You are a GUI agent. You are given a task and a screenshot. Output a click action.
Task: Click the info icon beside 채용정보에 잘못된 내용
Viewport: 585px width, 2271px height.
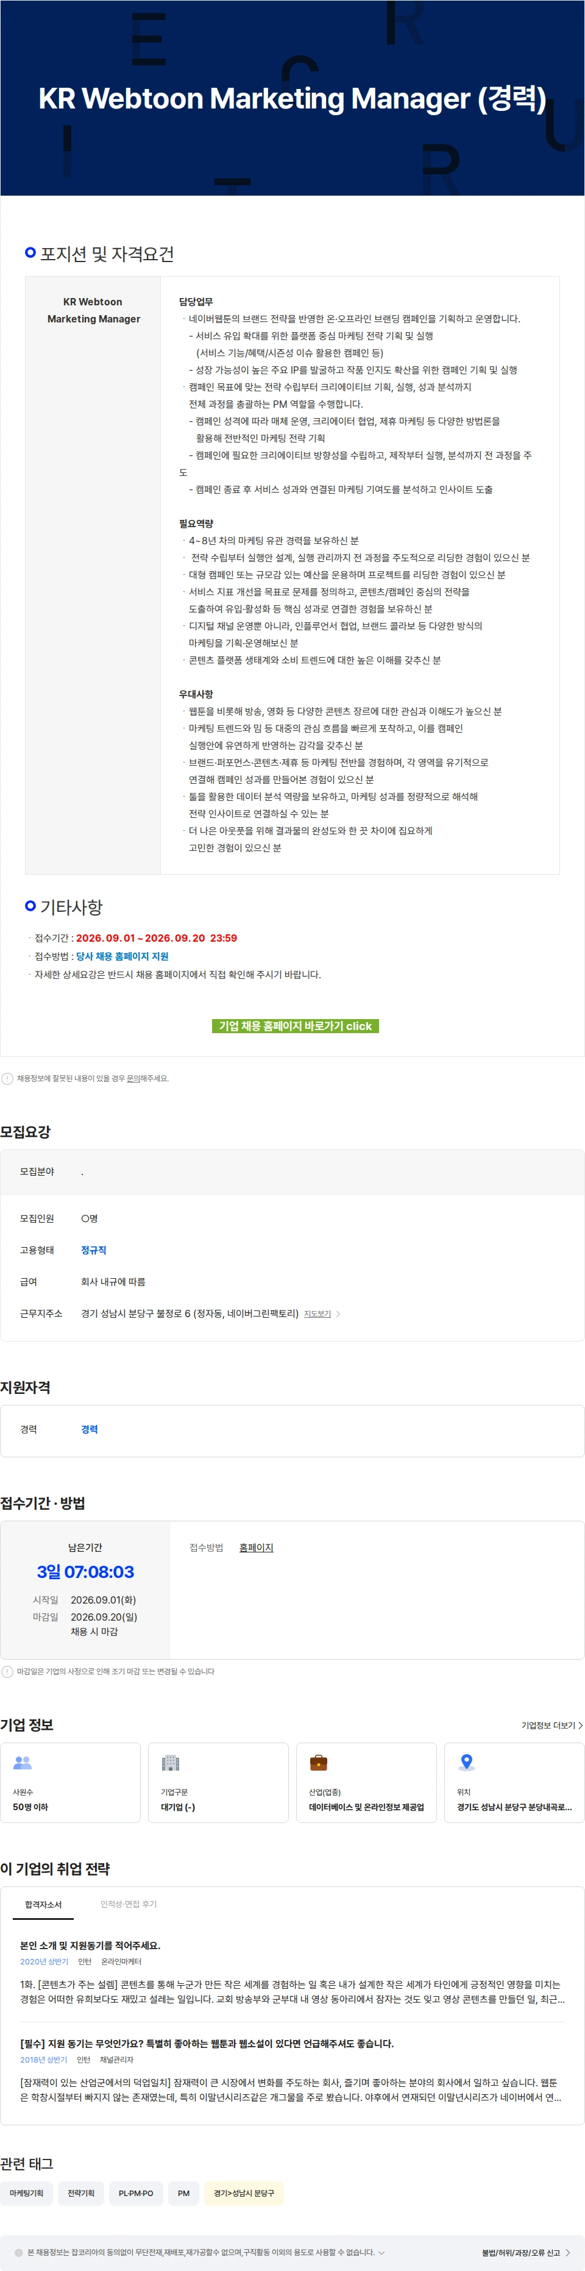[x=7, y=1078]
